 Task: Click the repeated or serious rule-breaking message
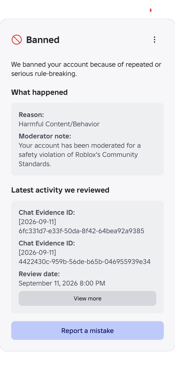pyautogui.click(x=86, y=69)
